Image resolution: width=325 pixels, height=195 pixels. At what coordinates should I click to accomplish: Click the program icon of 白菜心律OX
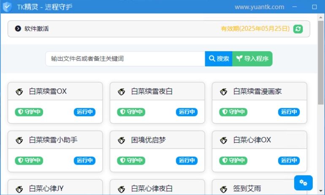pos(224,140)
